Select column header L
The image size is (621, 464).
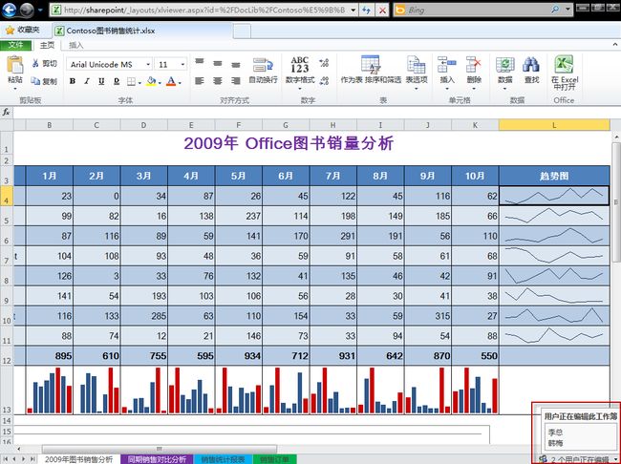tap(554, 125)
